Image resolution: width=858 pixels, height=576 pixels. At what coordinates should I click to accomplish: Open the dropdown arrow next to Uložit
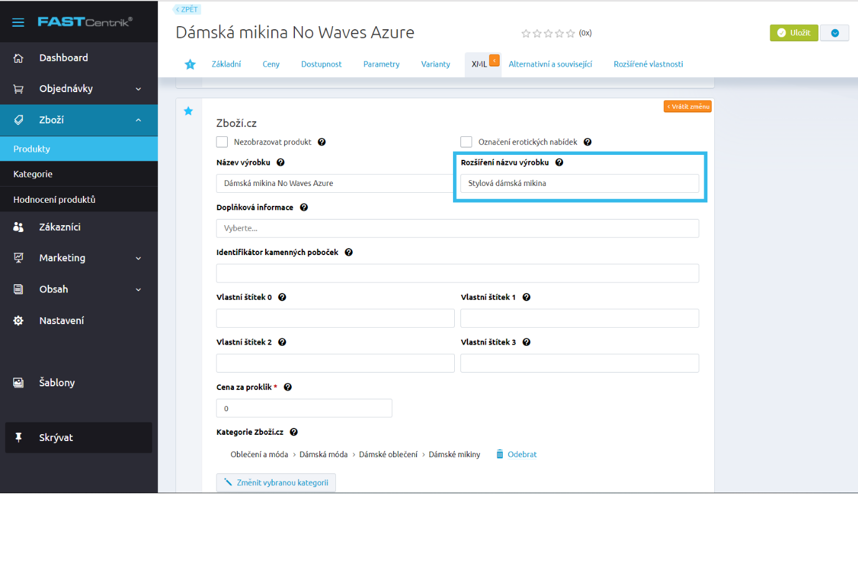835,33
